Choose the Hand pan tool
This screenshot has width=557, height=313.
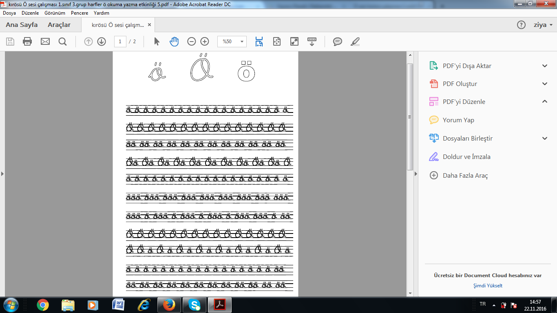click(x=174, y=42)
